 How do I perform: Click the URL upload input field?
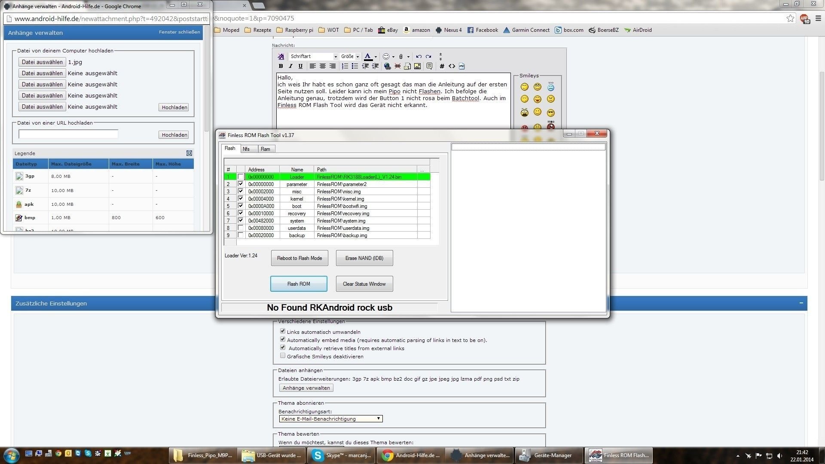tap(68, 134)
